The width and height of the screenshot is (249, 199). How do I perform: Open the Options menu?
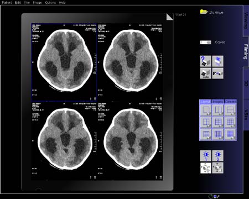[50, 3]
